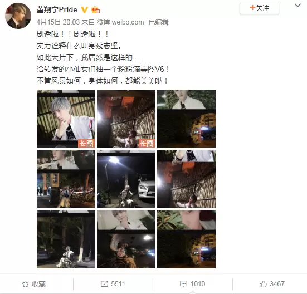Open middle thumbnail showing white car
The width and height of the screenshot is (307, 294).
point(126,179)
